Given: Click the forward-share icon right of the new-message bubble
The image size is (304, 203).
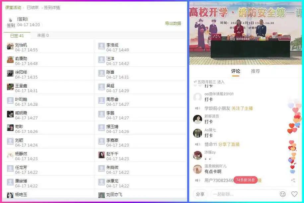Looking at the screenshot, I should coord(293,180).
